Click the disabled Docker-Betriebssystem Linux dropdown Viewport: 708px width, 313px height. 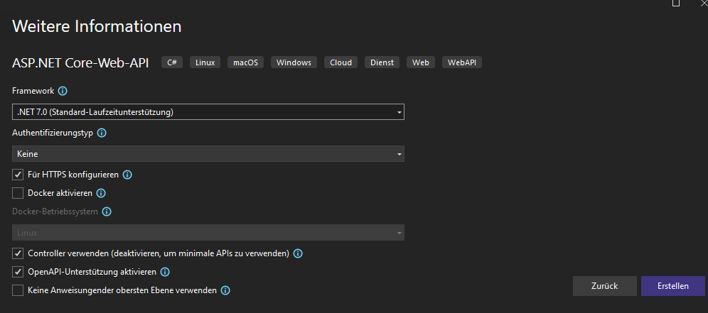tap(208, 233)
